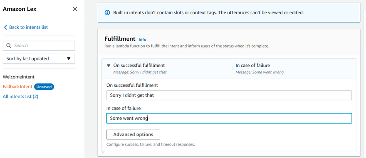Screen dimensions: 366x158
Task: Select WelcomeIntent in the sidebar
Action: (x=19, y=77)
